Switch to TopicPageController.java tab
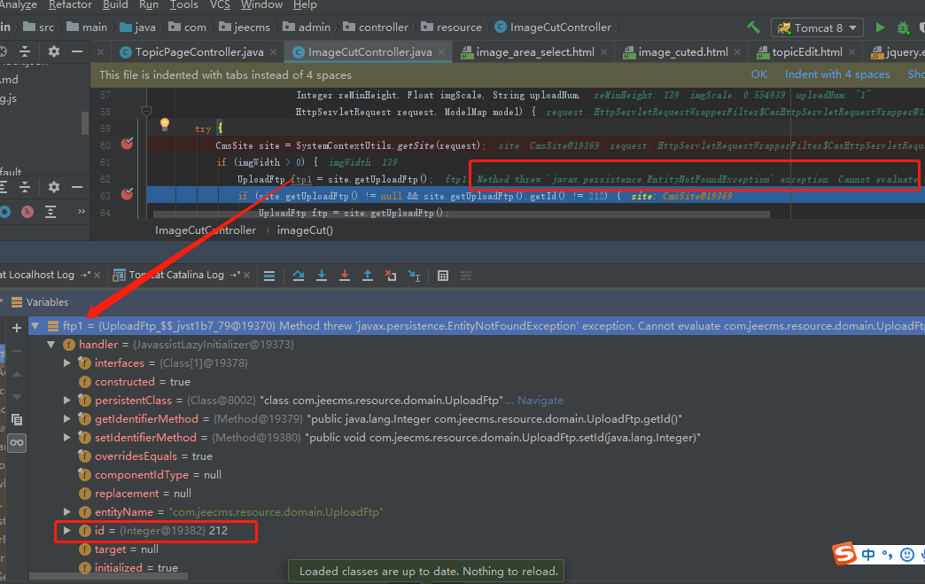Viewport: 925px width, 584px height. pos(199,52)
